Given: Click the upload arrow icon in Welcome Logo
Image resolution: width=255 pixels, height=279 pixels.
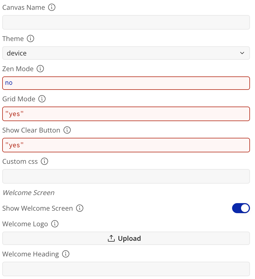Looking at the screenshot, I should (x=111, y=238).
